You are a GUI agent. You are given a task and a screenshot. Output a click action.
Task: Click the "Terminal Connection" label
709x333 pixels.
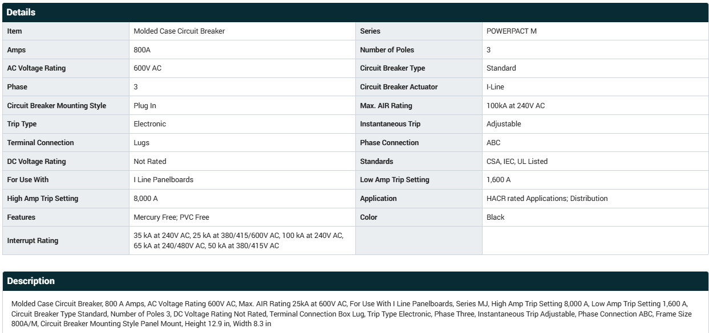point(40,143)
